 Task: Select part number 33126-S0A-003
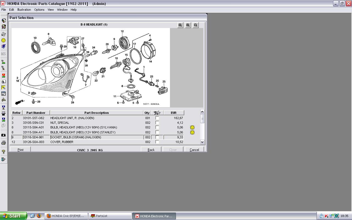pos(34,142)
